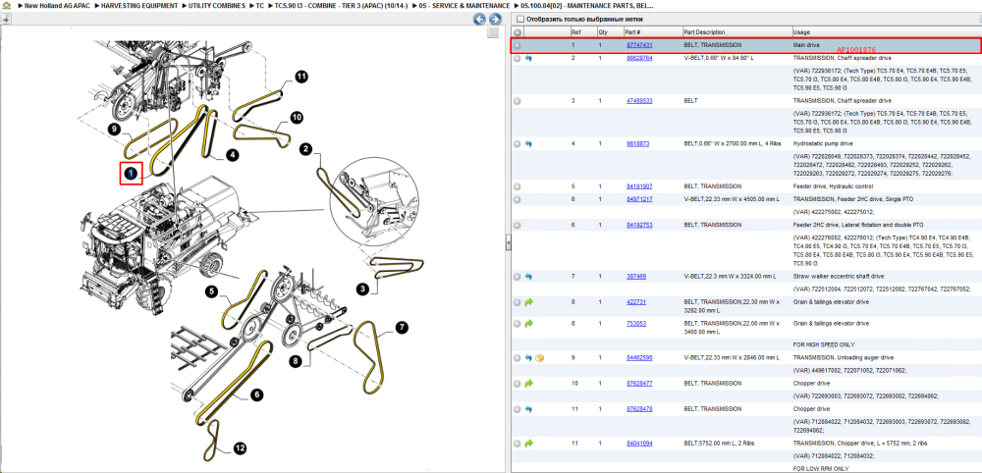Select callout 11 on the diagram
Image resolution: width=982 pixels, height=473 pixels.
tap(301, 77)
